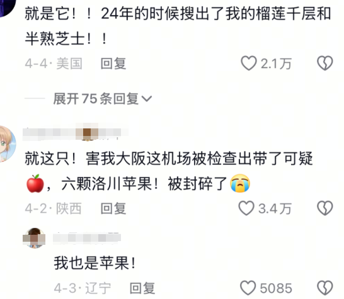Tap the 2.1万 like count
This screenshot has height=299, width=344.
pyautogui.click(x=276, y=64)
